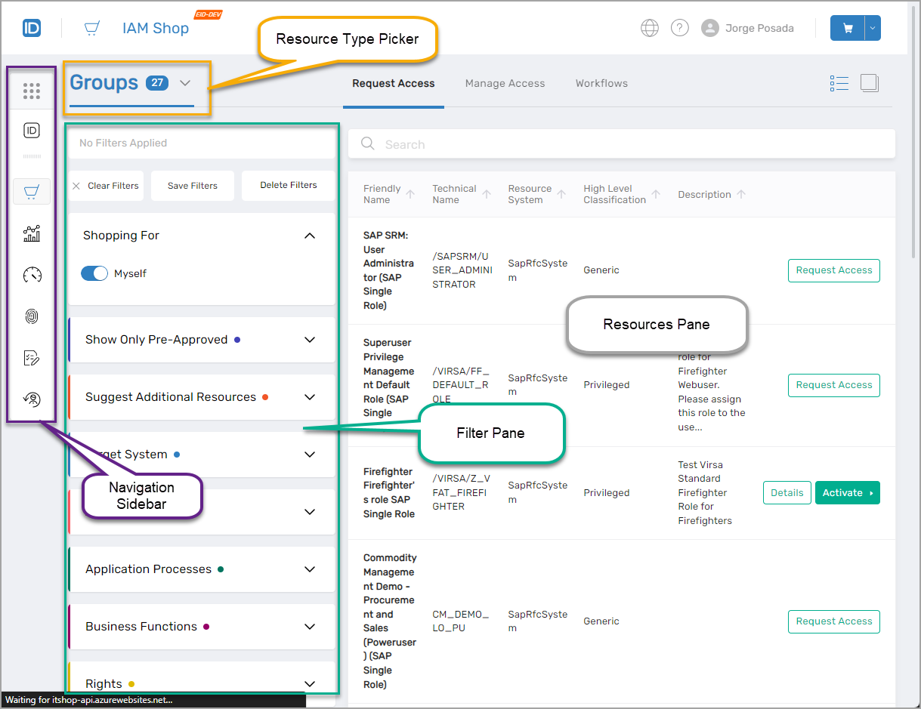
Task: Open the fingerprint icon in sidebar
Action: (x=31, y=316)
